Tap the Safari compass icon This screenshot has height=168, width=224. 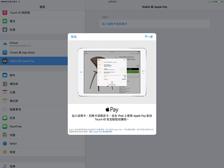(5, 143)
